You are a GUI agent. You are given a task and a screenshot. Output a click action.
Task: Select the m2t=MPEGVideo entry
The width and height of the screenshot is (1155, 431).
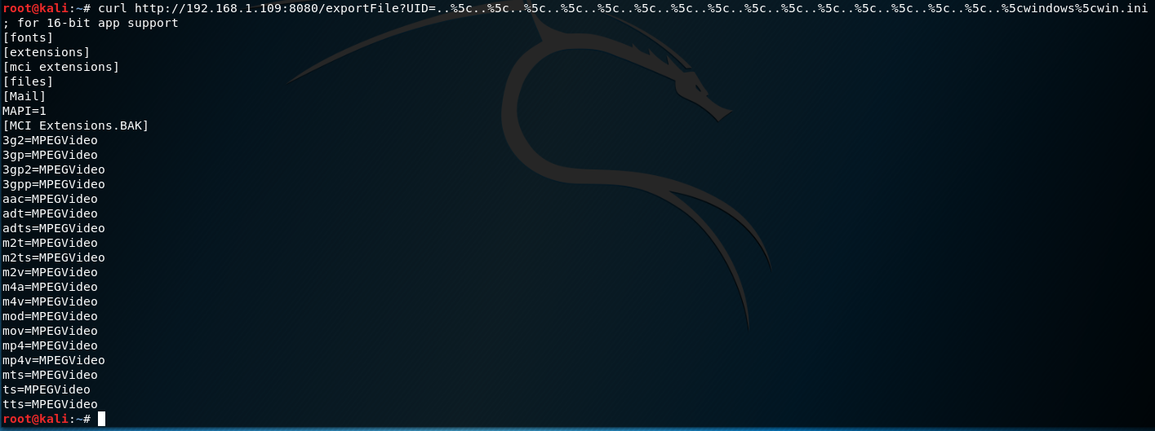[50, 243]
